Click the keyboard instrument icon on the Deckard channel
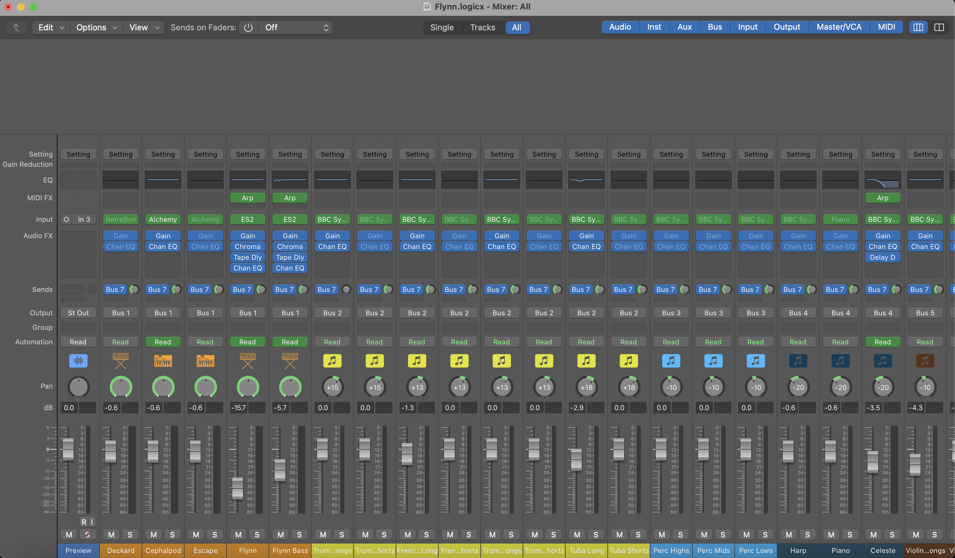The image size is (955, 558). pos(120,360)
